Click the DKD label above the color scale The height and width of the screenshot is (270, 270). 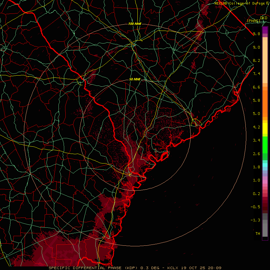click(x=264, y=18)
